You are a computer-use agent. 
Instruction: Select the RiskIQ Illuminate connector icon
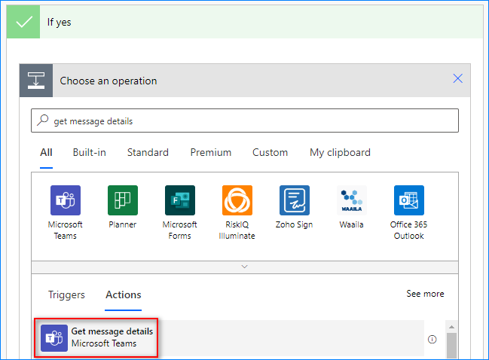[x=237, y=200]
